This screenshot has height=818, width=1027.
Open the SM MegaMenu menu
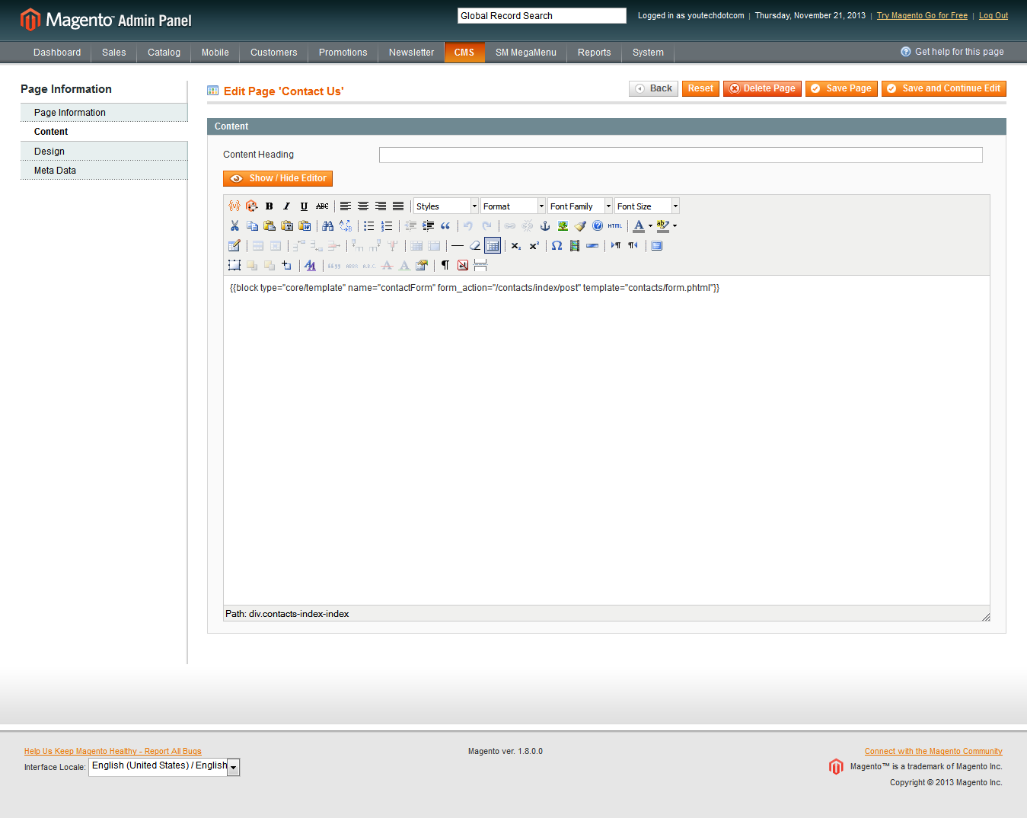[x=525, y=53]
